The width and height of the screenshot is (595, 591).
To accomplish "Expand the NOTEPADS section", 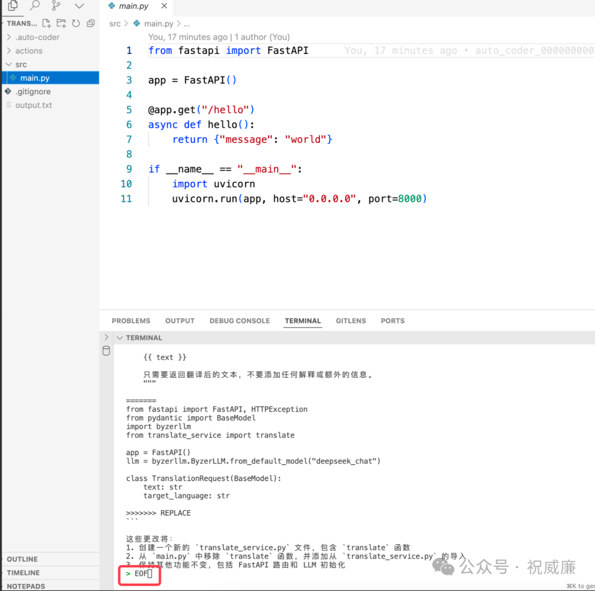I will (x=26, y=586).
